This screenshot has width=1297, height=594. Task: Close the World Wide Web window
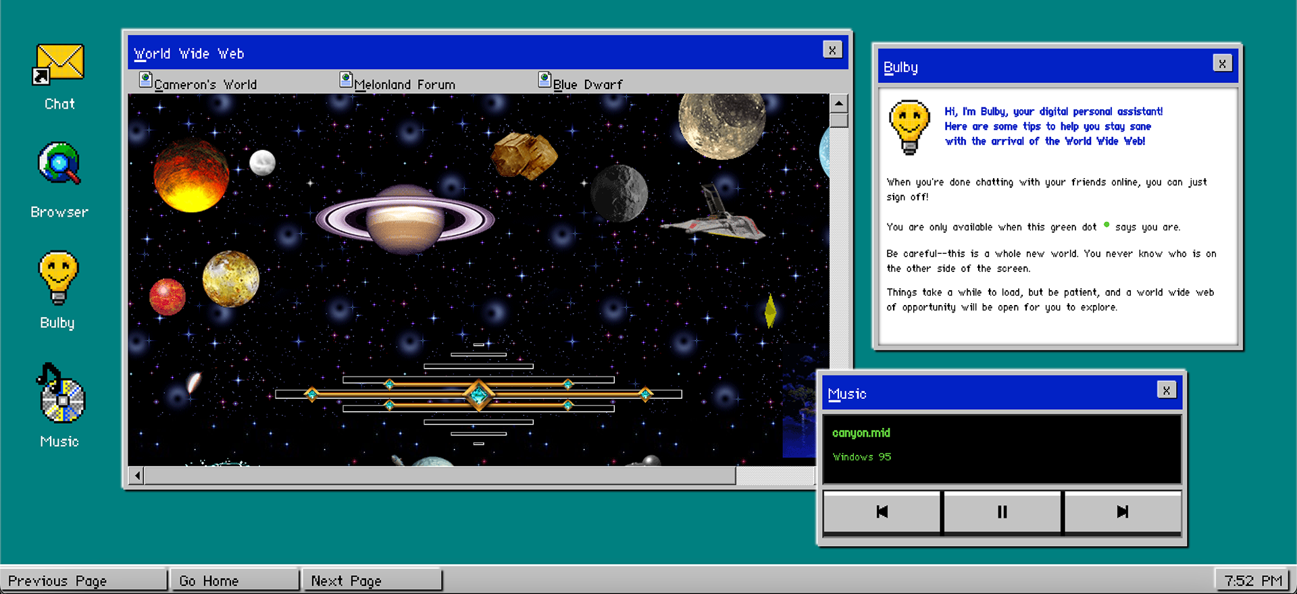point(832,50)
